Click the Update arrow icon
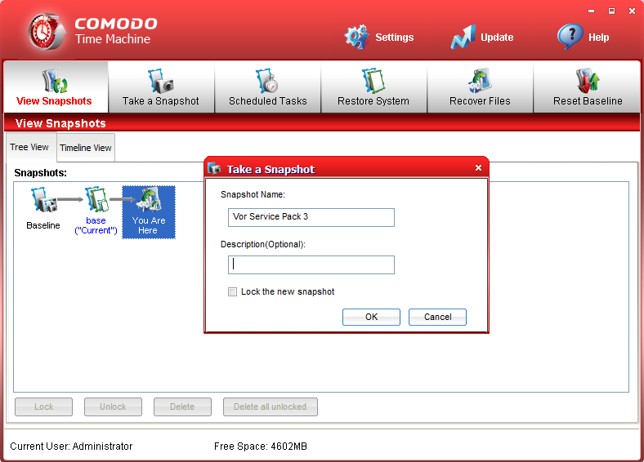 pyautogui.click(x=463, y=37)
